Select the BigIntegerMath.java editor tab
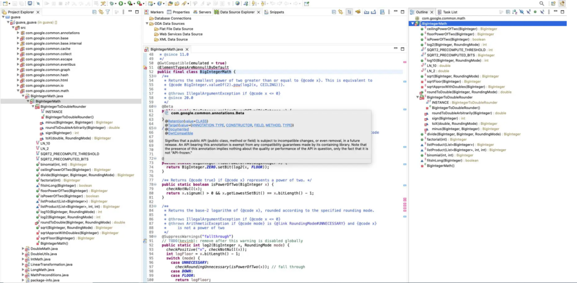Screen dimensions: 577x283 pyautogui.click(x=166, y=49)
